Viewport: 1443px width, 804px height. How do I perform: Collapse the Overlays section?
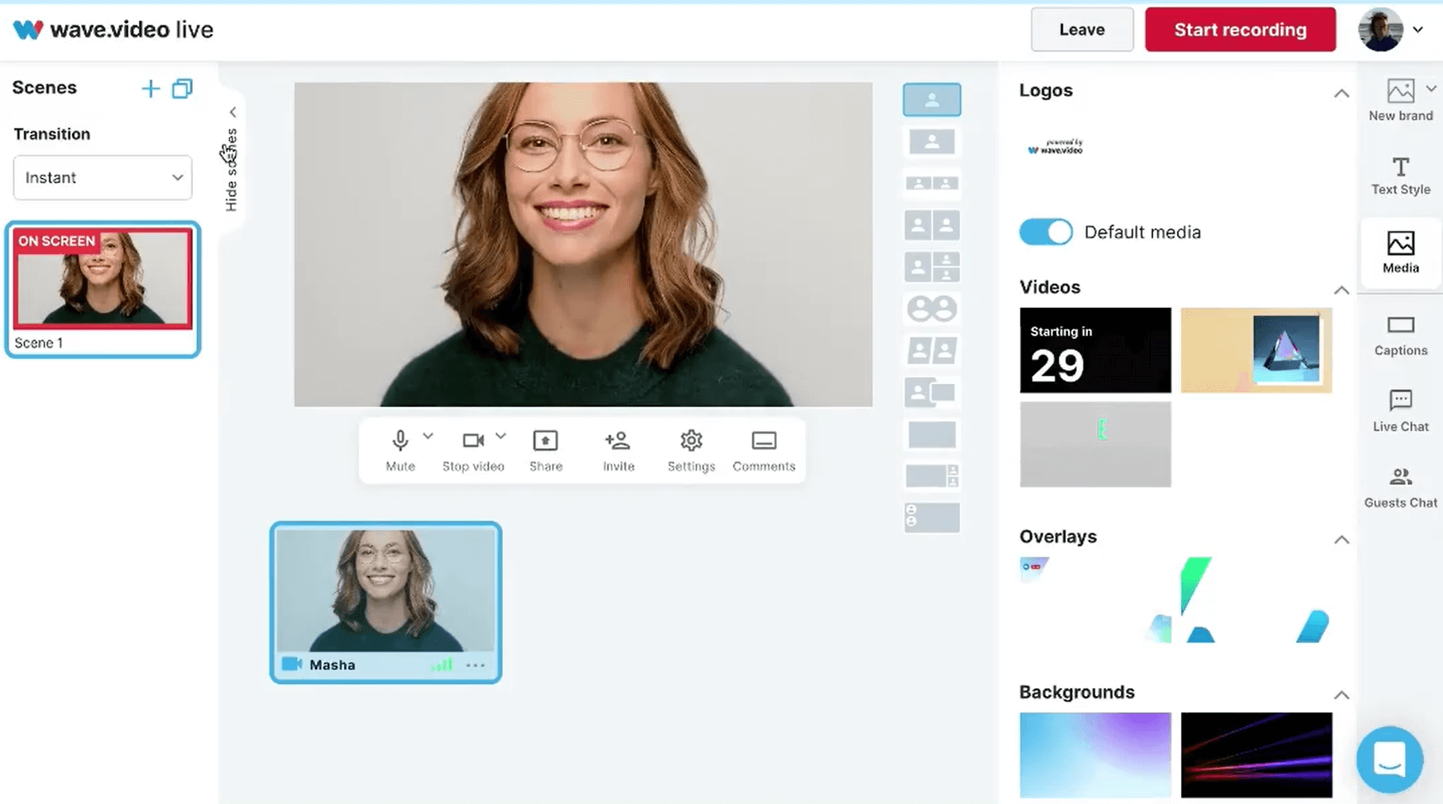(x=1341, y=540)
